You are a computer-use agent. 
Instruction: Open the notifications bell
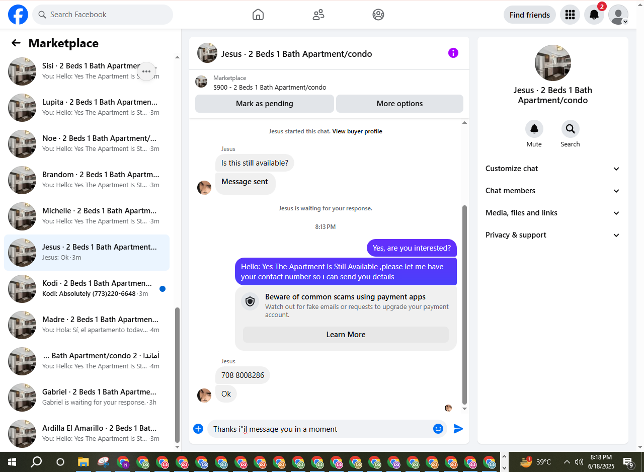(594, 15)
